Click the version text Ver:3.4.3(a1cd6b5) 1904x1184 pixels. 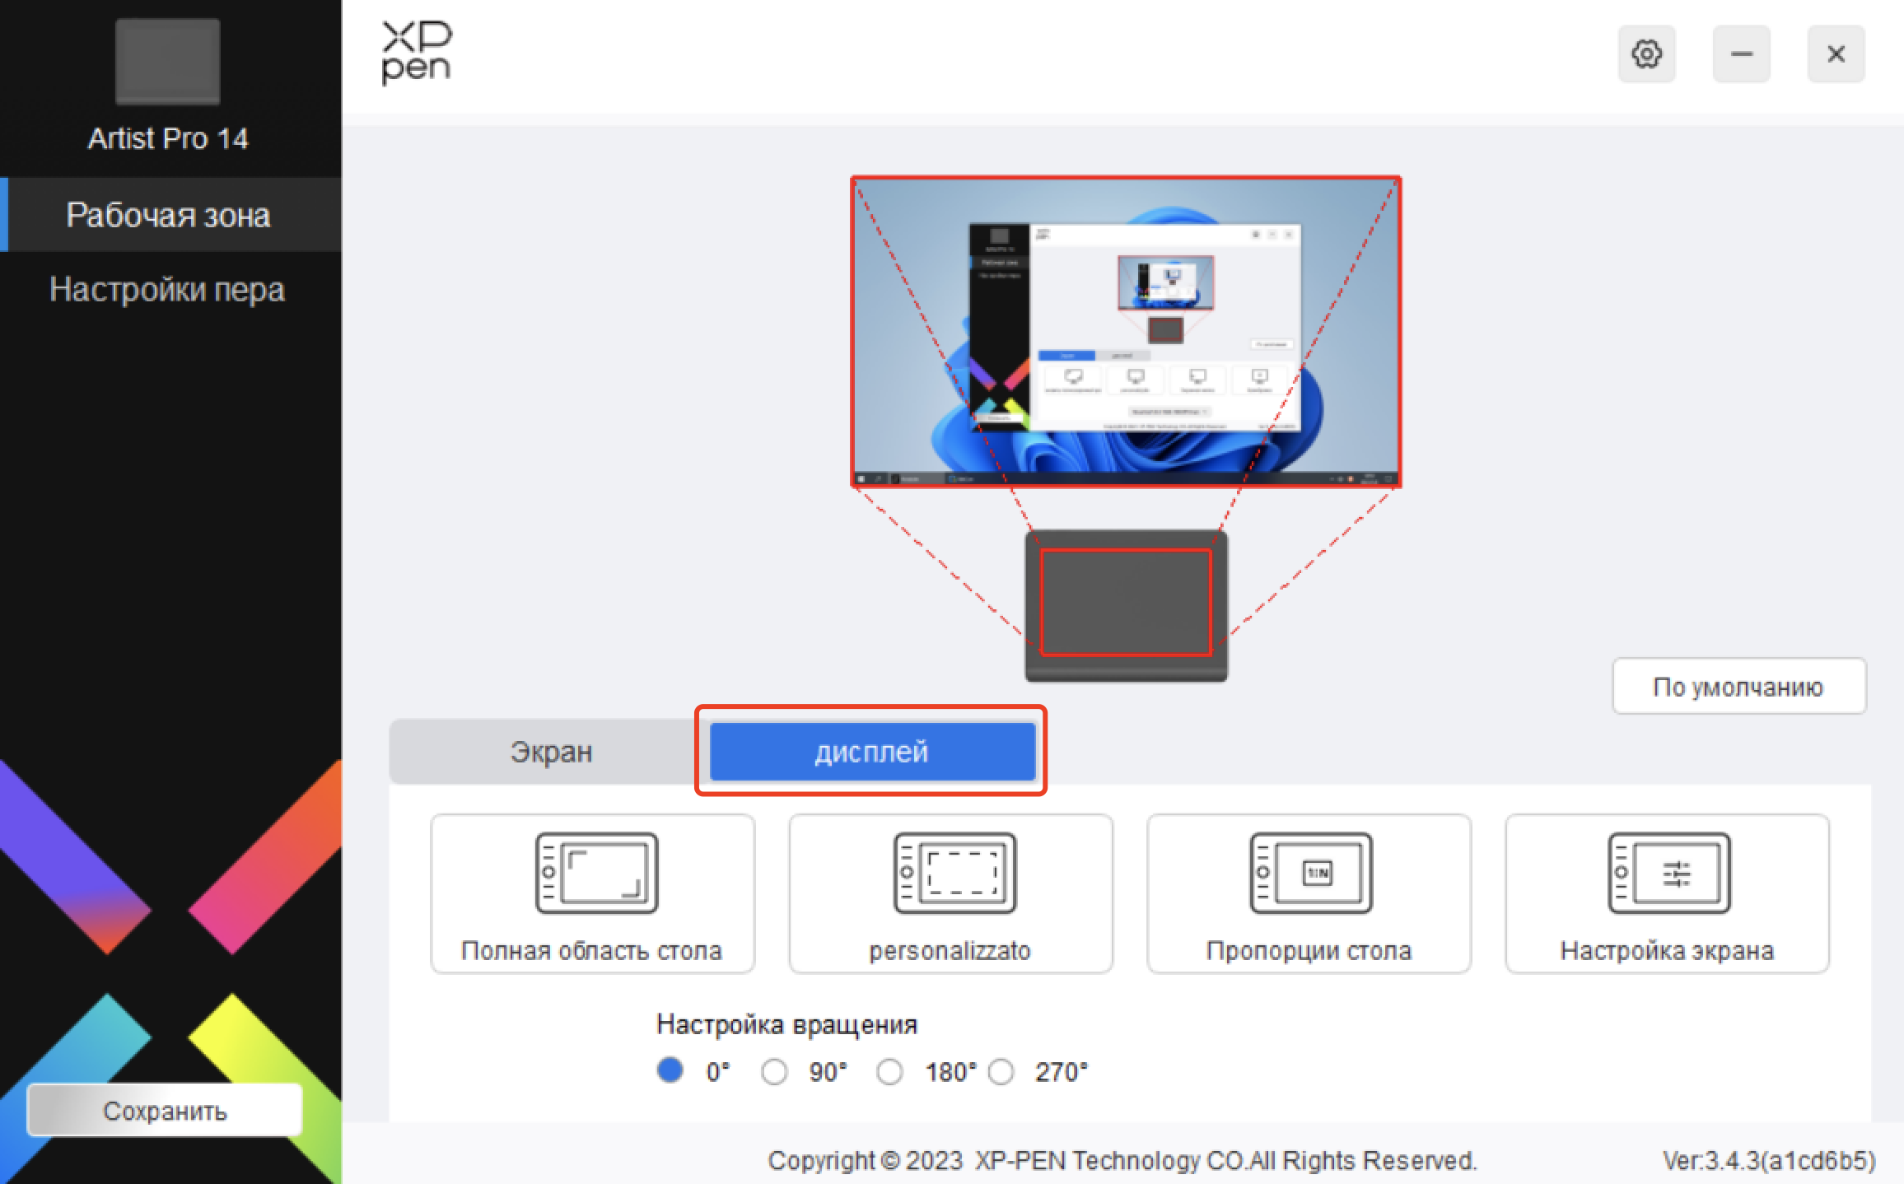(x=1769, y=1160)
